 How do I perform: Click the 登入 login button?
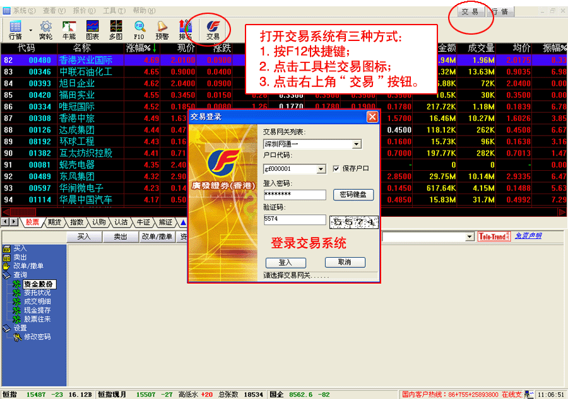285,262
